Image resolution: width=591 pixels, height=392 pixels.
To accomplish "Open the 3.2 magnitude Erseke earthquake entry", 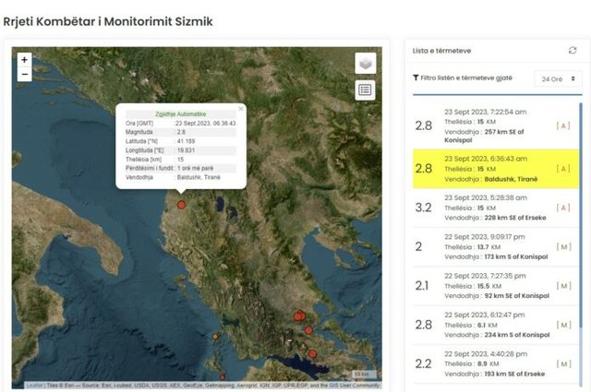I will (495, 208).
